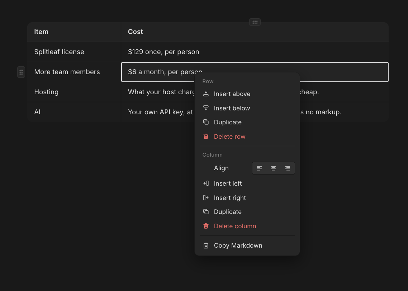Select Duplicate under the Row section
The height and width of the screenshot is (291, 408).
click(247, 122)
